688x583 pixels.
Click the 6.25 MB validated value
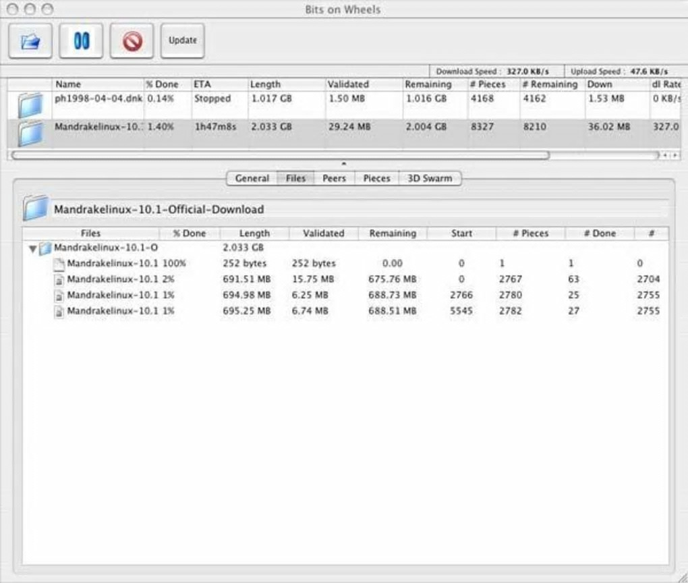[310, 295]
